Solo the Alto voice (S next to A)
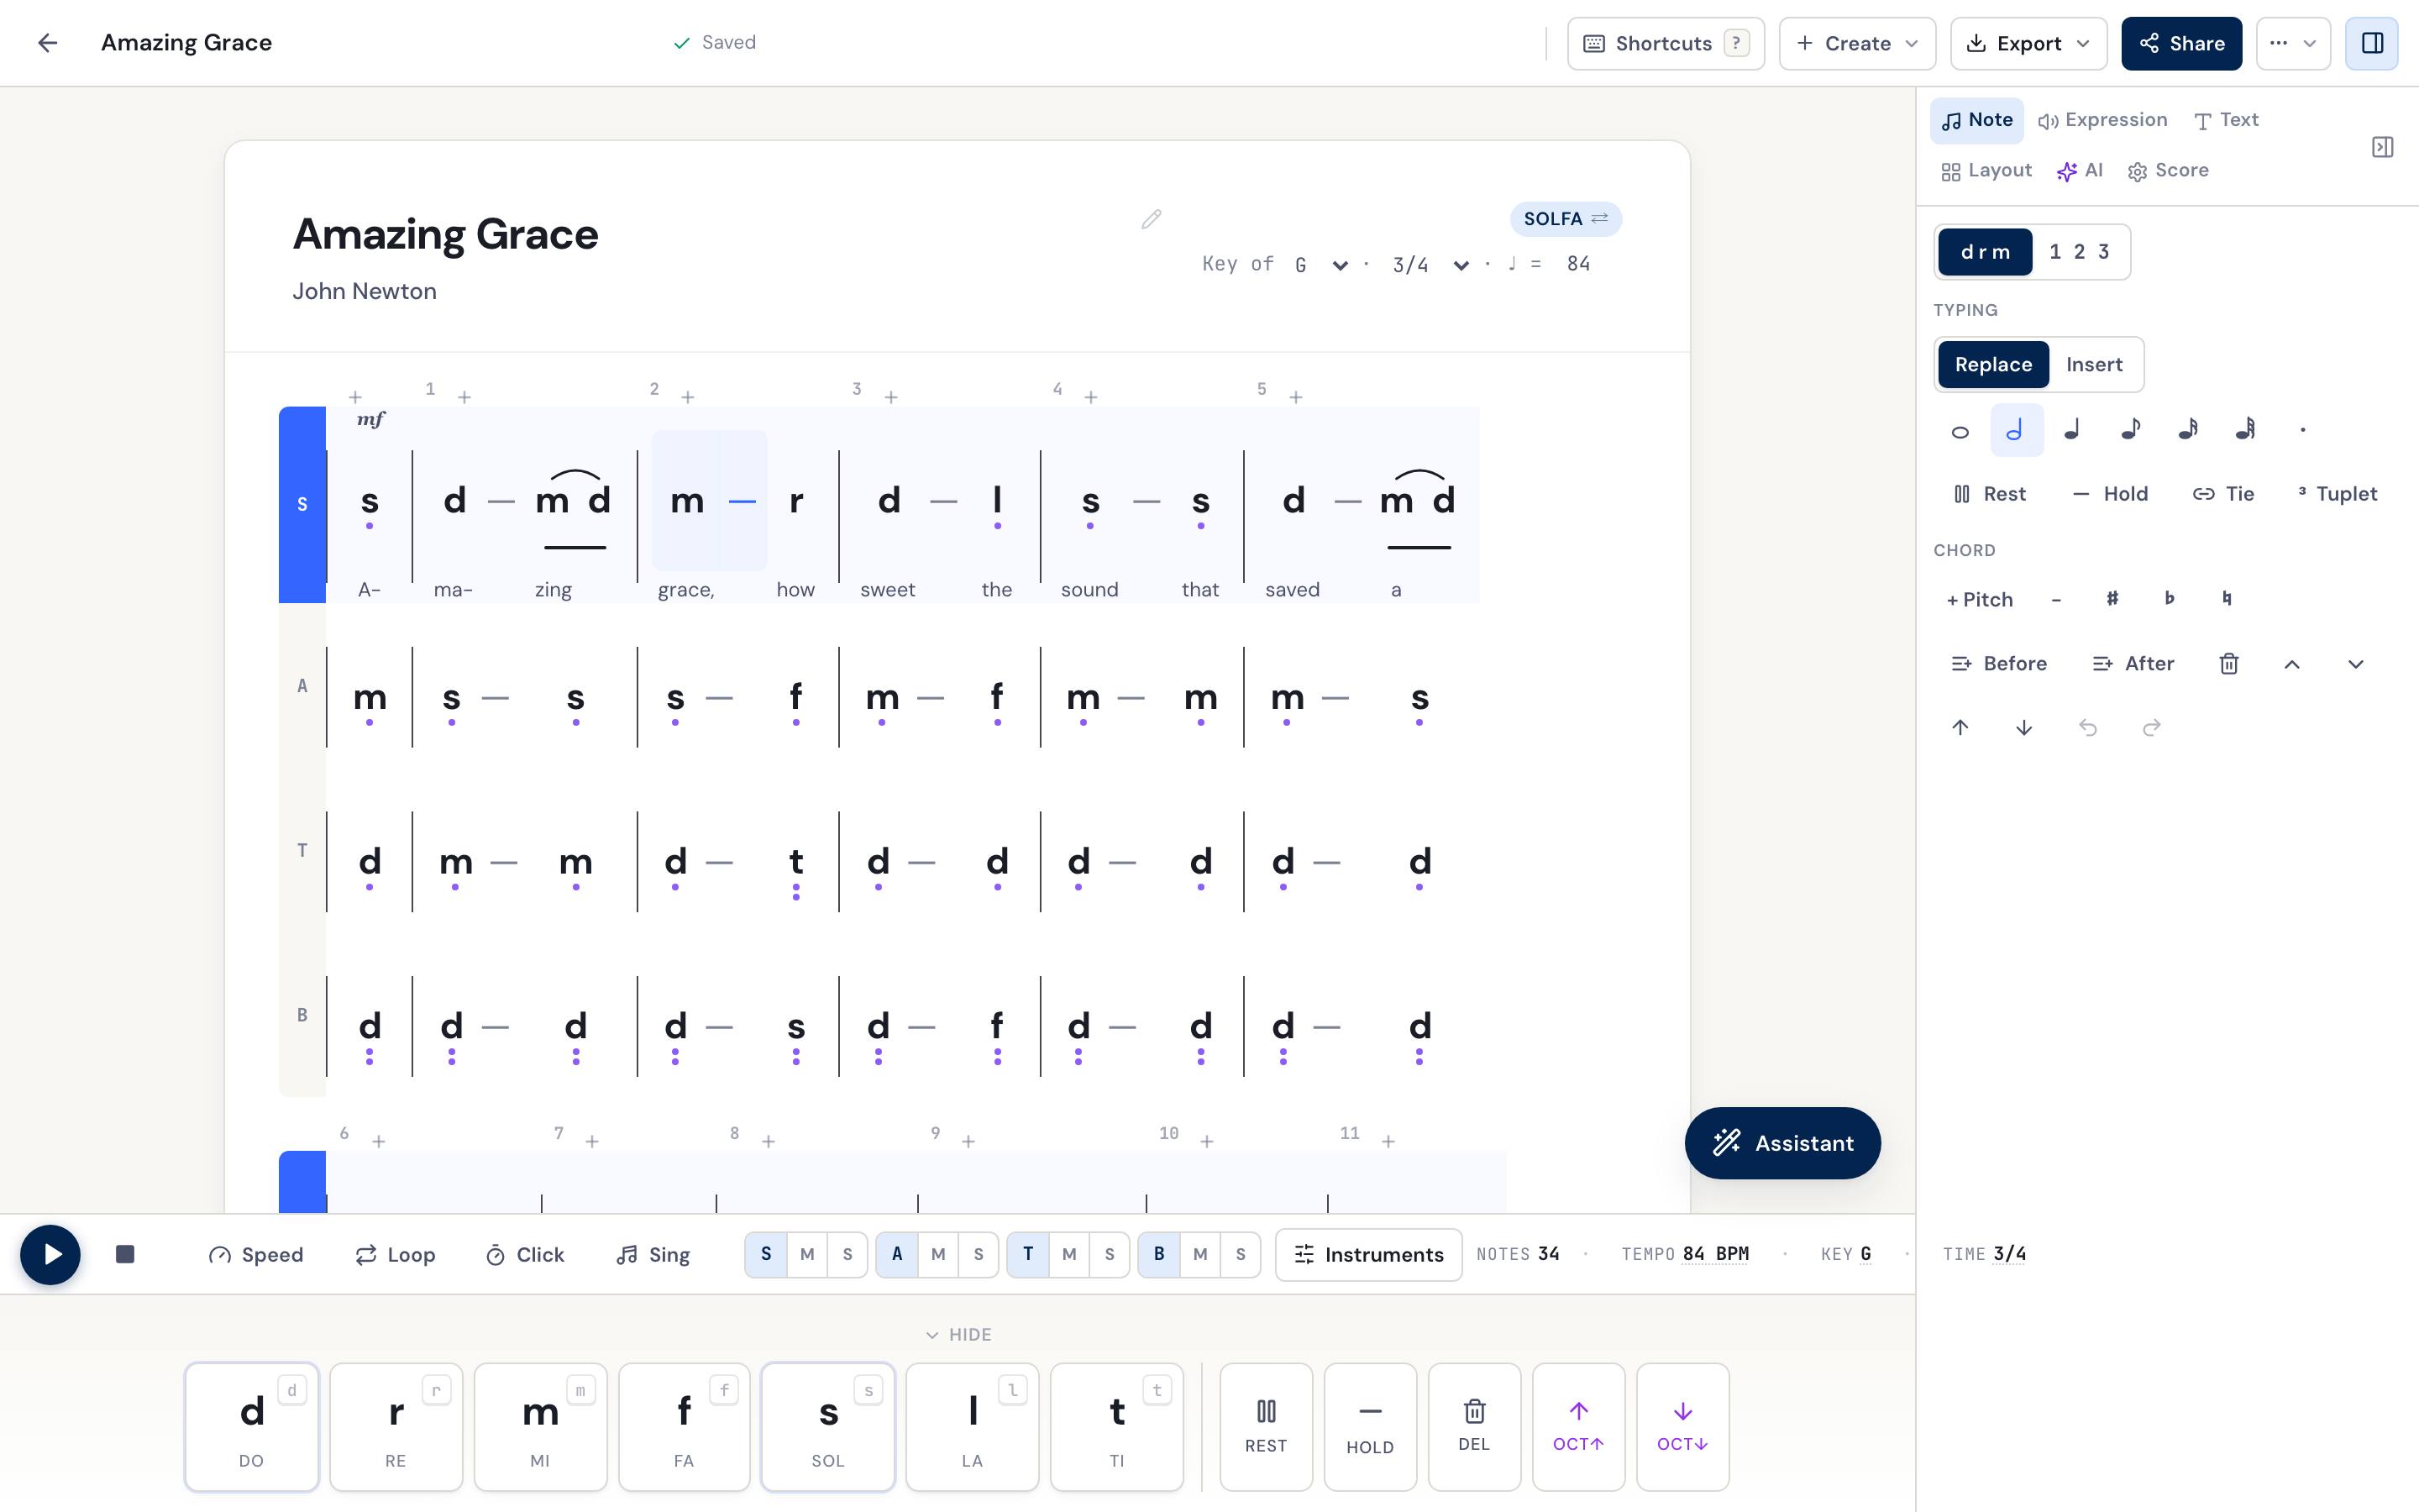Screen dimensions: 2419x1512 [x=979, y=1254]
